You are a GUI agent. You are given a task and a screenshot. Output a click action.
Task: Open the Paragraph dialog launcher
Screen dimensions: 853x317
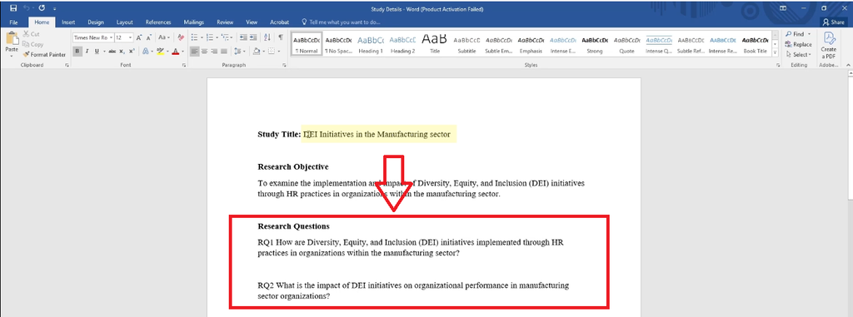click(x=285, y=65)
